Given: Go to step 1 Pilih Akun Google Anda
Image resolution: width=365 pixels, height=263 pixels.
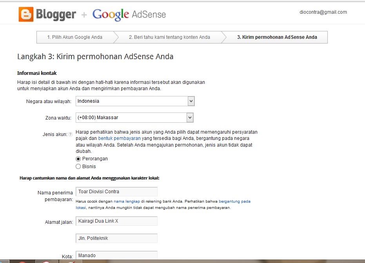Looking at the screenshot, I should click(x=75, y=37).
